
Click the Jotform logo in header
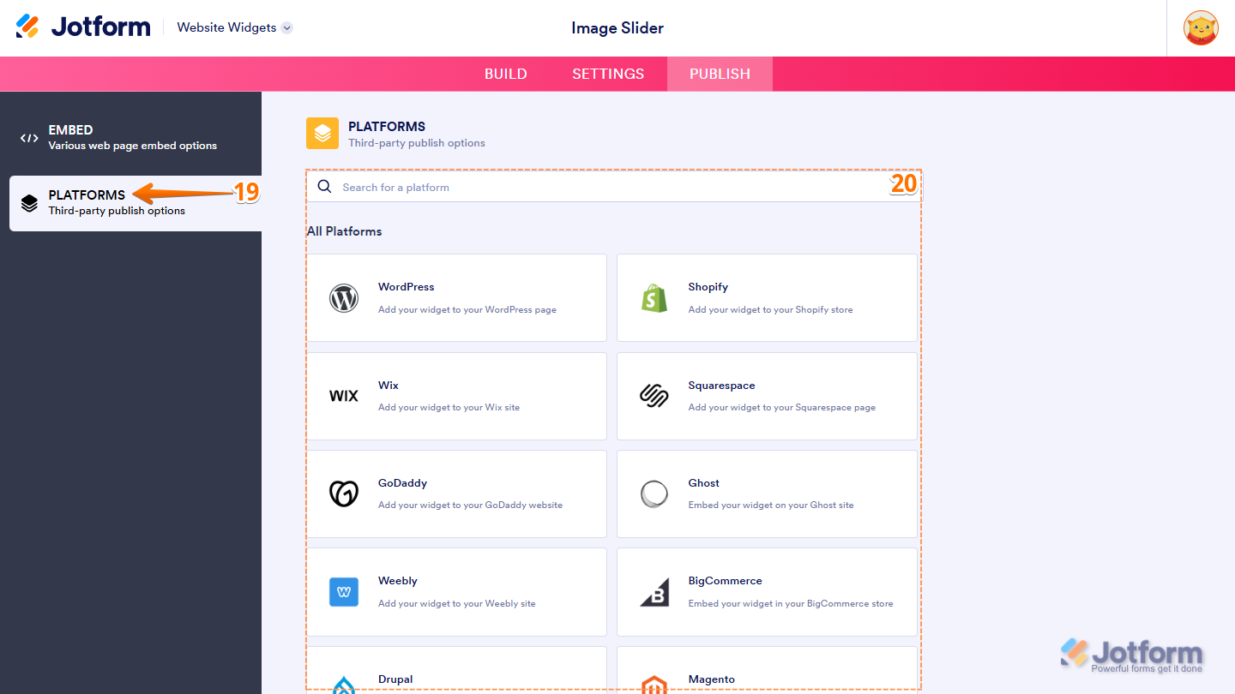tap(83, 27)
